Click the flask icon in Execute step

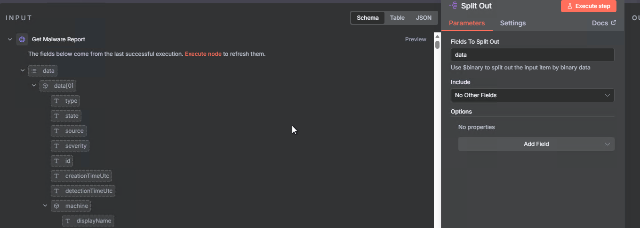pos(569,6)
